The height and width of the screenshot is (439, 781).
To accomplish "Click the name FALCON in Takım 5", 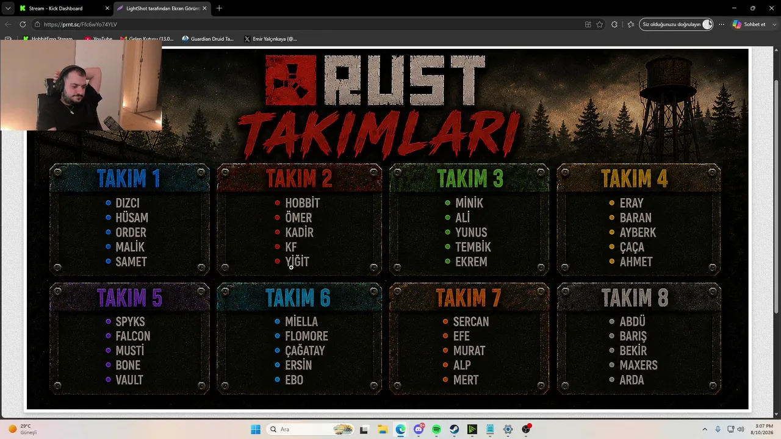I will pos(133,336).
